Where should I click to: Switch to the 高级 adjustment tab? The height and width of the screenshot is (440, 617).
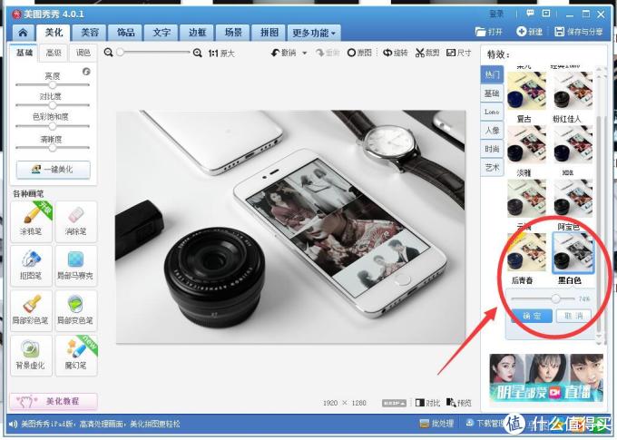(54, 53)
